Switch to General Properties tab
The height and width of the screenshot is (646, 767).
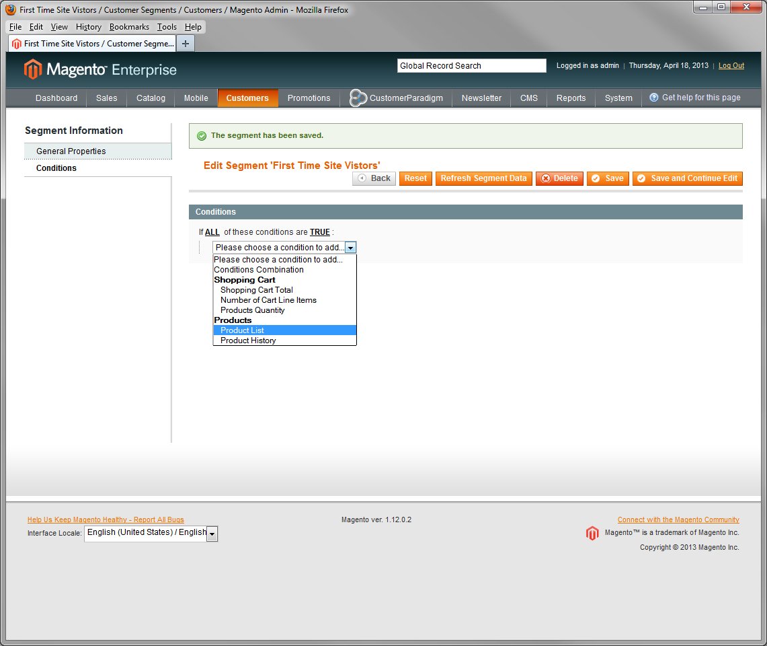coord(98,151)
